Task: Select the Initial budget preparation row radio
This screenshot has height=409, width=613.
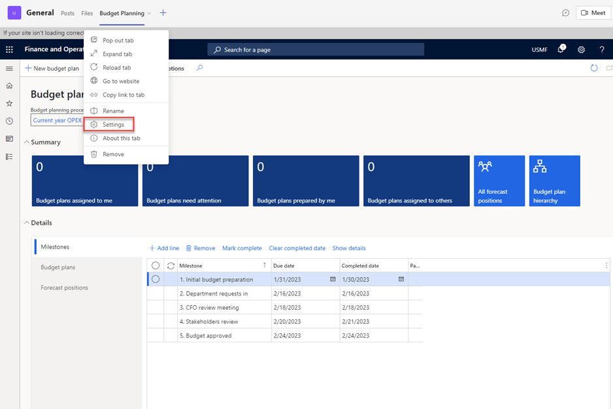Action: pyautogui.click(x=156, y=280)
